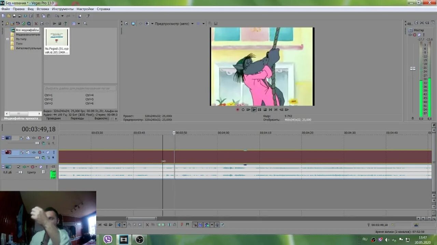Click the tag search input field
This screenshot has width=437, height=245.
click(x=80, y=88)
